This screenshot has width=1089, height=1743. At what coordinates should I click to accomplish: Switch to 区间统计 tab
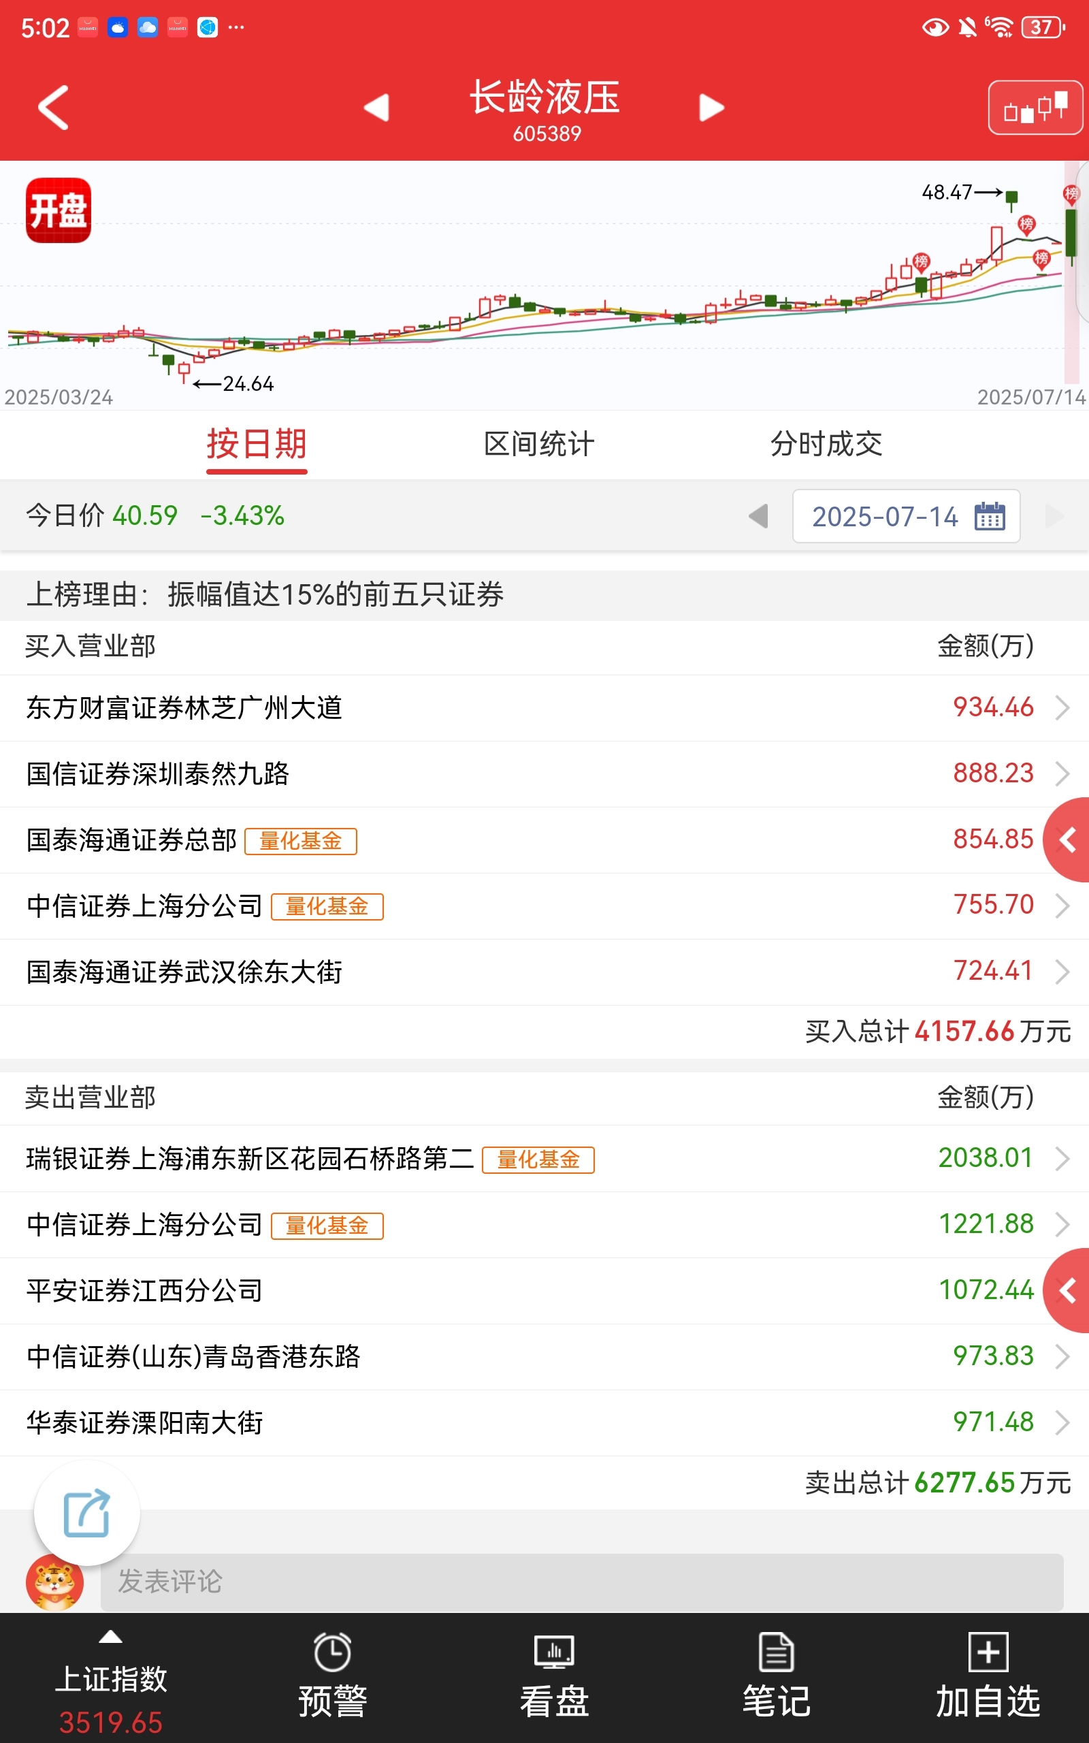point(539,444)
